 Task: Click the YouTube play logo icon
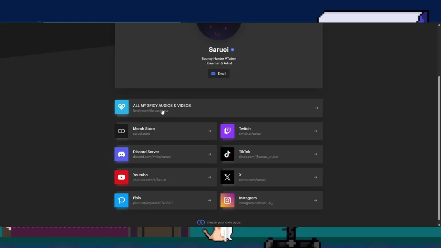[121, 177]
